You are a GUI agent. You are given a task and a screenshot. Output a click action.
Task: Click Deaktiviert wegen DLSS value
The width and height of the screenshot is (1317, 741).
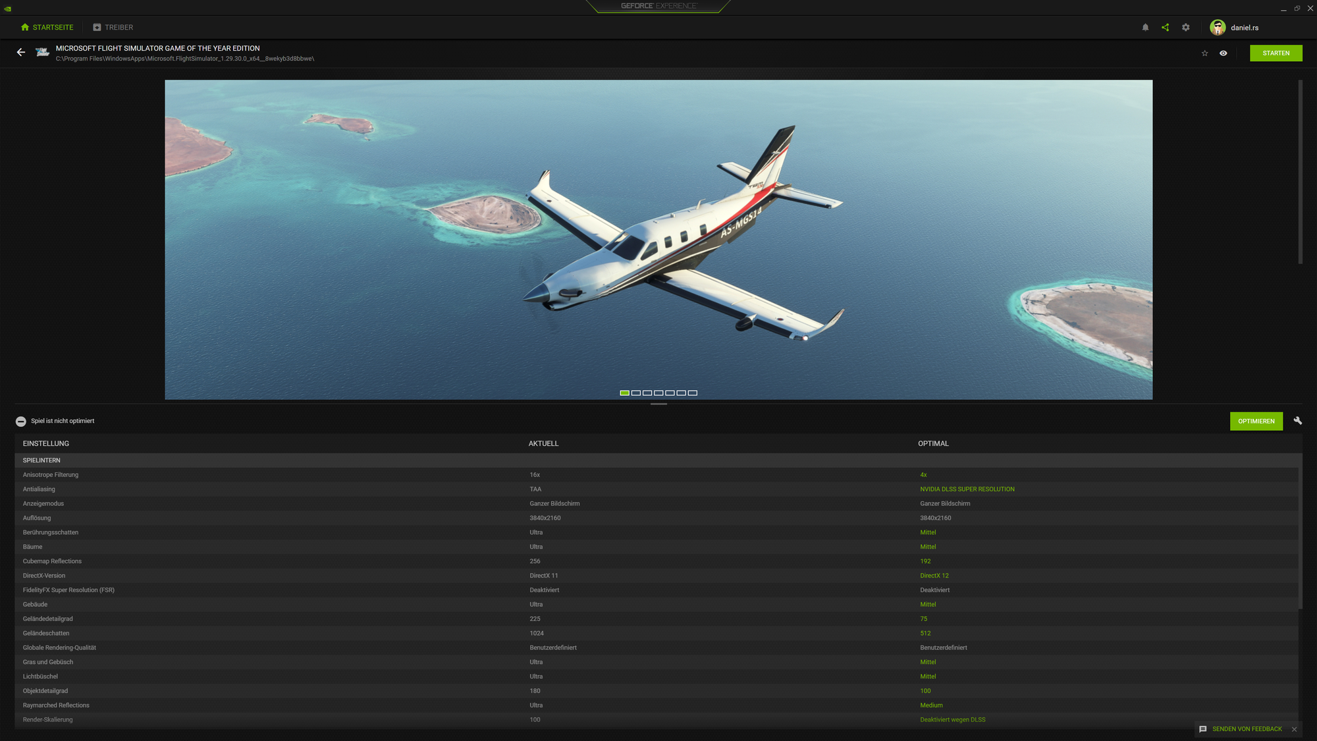coord(953,720)
